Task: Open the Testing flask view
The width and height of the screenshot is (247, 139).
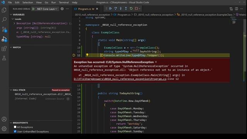Action: (x=4, y=58)
